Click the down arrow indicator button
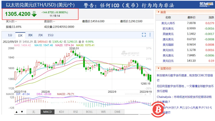The width and height of the screenshot is (215, 121). (22, 112)
